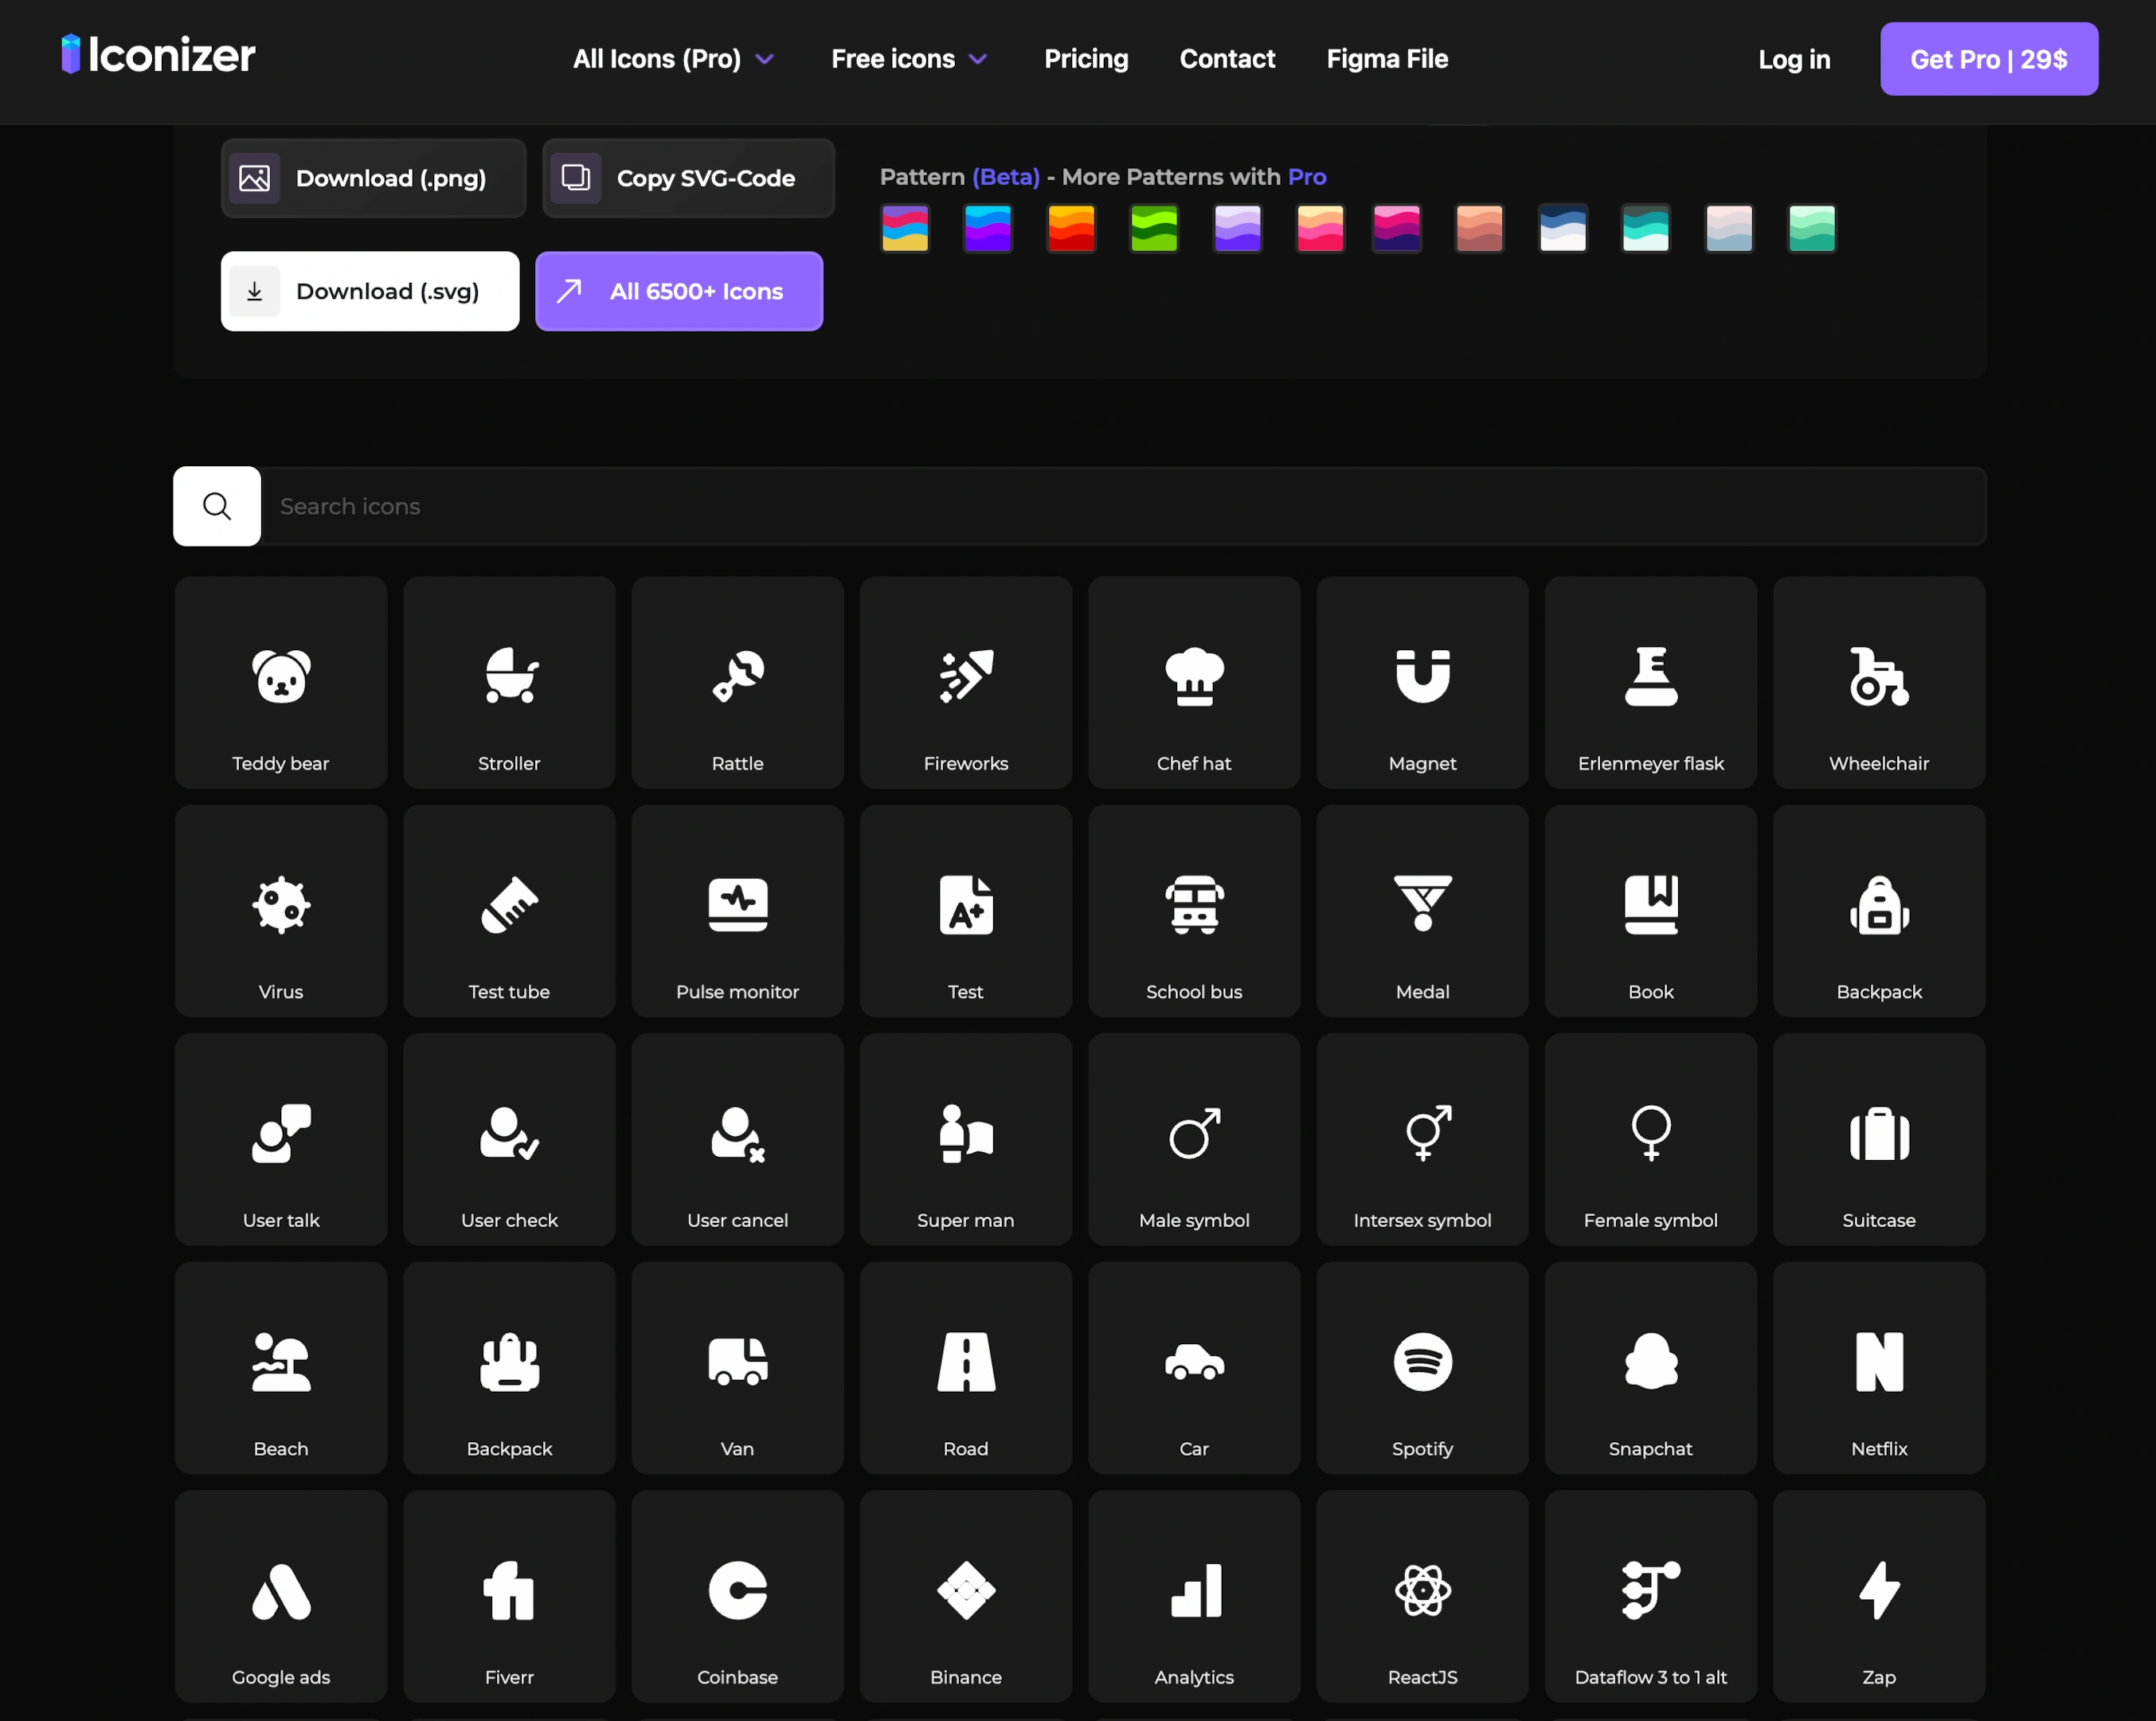This screenshot has width=2156, height=1721.
Task: Download the icon as .svg
Action: tap(370, 291)
